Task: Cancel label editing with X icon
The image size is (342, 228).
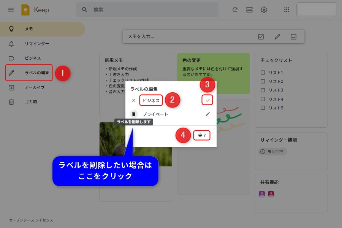Action: [134, 100]
